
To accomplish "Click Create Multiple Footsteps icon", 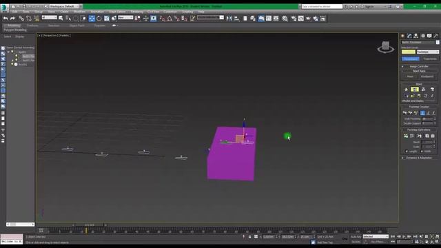I will point(416,113).
